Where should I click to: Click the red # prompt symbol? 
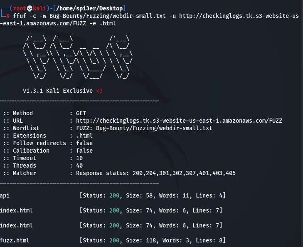coord(8,16)
